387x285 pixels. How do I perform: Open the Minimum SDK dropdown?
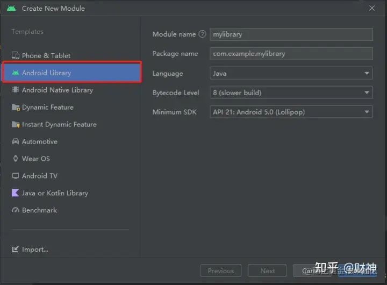coord(291,112)
